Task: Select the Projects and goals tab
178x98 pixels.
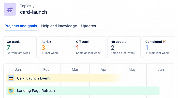Action: (x=21, y=26)
